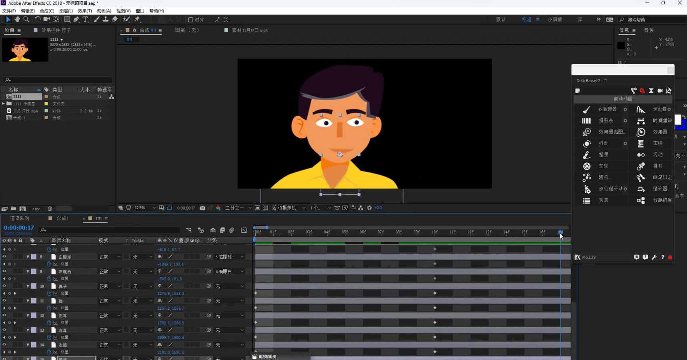Viewport: 687px width, 360px height.
Task: Open the 12.5% zoom level dropdown
Action: pyautogui.click(x=145, y=208)
